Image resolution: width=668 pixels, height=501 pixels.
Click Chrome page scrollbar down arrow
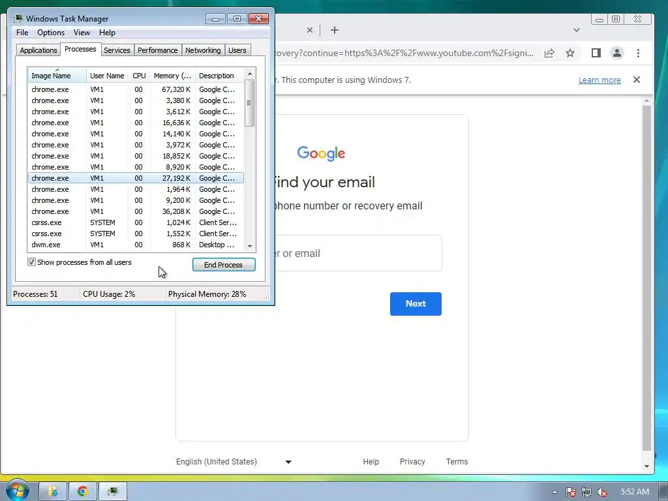click(x=646, y=466)
